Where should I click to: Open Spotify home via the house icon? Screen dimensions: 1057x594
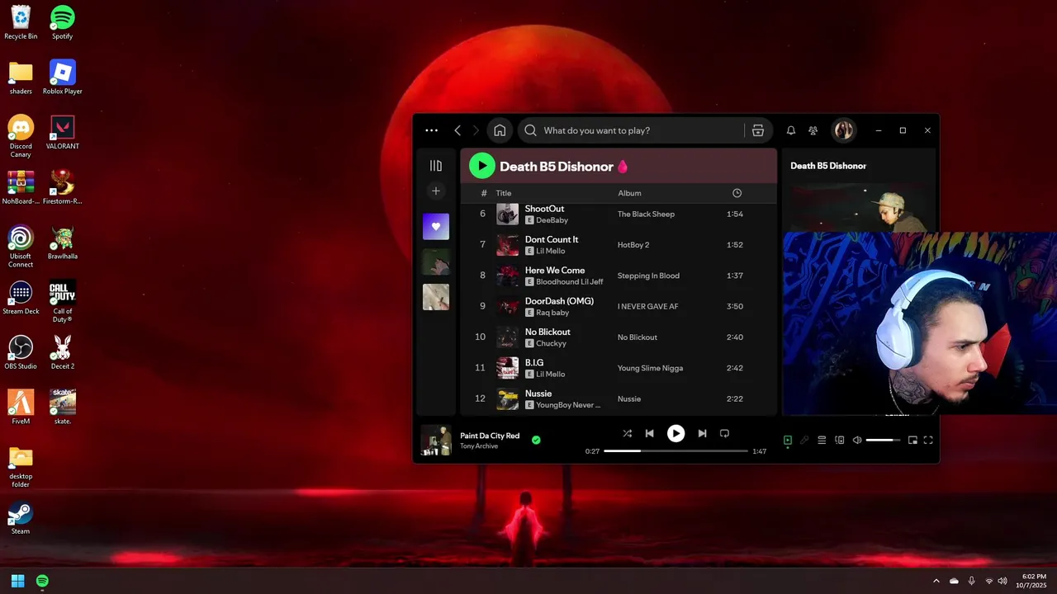click(x=500, y=130)
